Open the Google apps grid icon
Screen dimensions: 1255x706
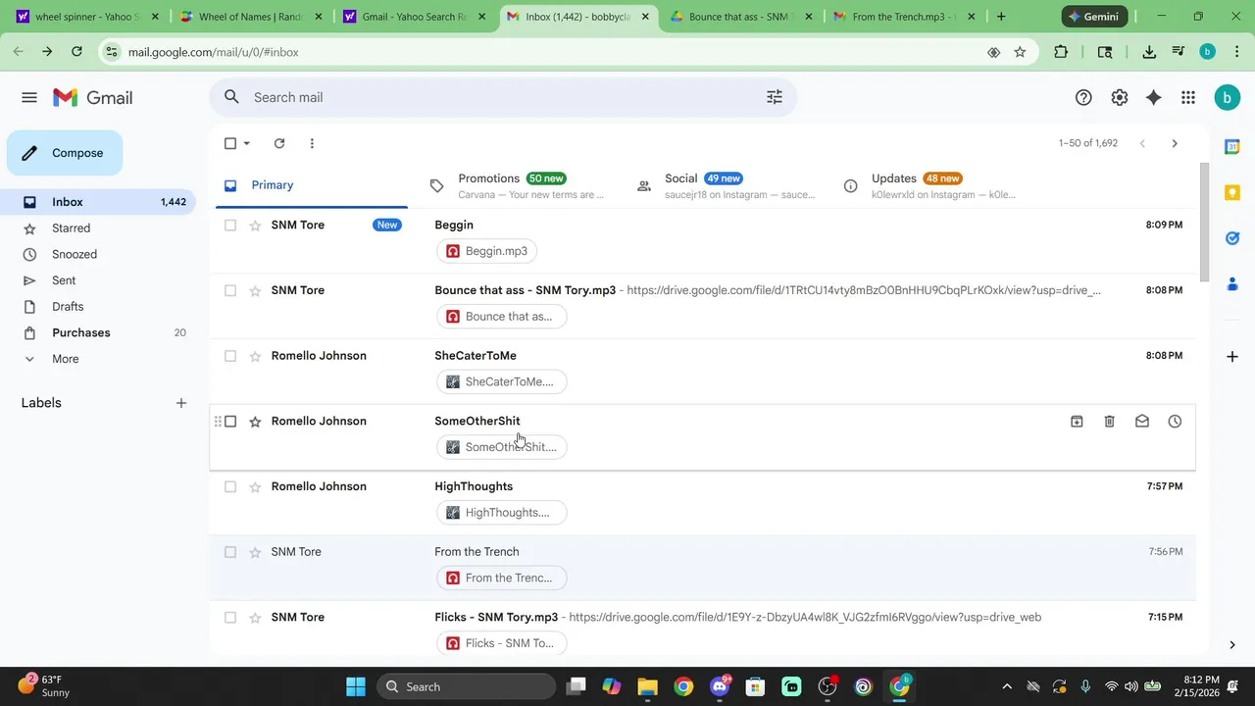(1188, 97)
